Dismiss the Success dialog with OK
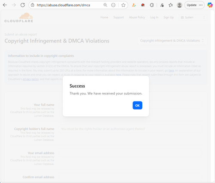This screenshot has height=183, width=215. pyautogui.click(x=138, y=105)
